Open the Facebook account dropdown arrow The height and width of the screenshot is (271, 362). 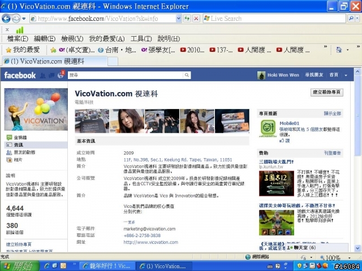[x=346, y=75]
